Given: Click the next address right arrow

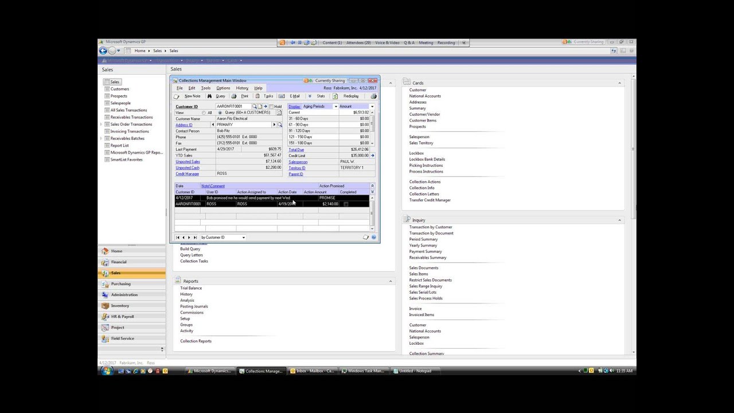Looking at the screenshot, I should point(274,124).
